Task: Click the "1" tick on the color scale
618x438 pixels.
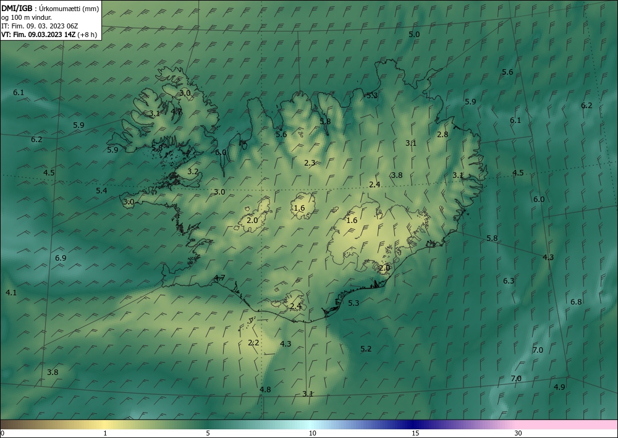Action: pyautogui.click(x=105, y=434)
